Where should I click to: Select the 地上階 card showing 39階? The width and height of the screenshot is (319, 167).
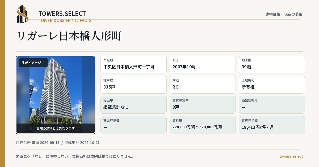[x=272, y=64]
